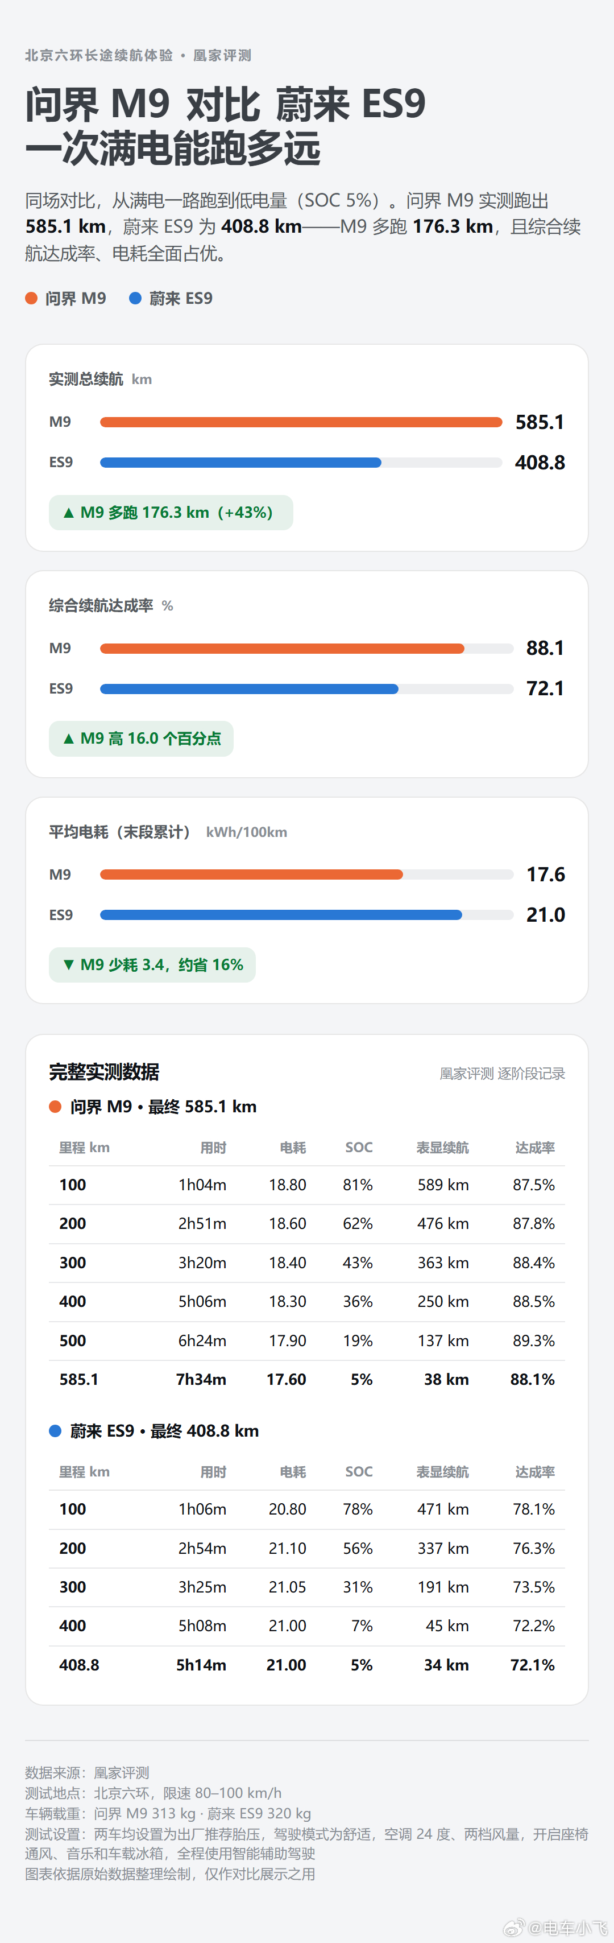
Task: Click the header '北京六环长途续航体验 • 凰家评测'
Action: click(x=138, y=55)
